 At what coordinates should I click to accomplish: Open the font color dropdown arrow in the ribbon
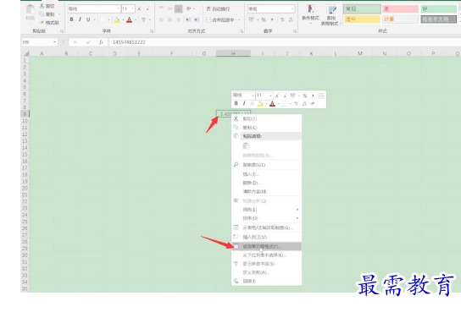136,20
